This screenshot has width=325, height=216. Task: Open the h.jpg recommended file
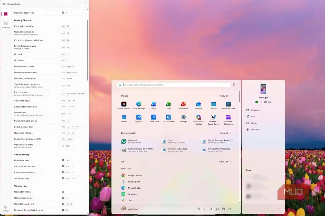tap(174, 141)
